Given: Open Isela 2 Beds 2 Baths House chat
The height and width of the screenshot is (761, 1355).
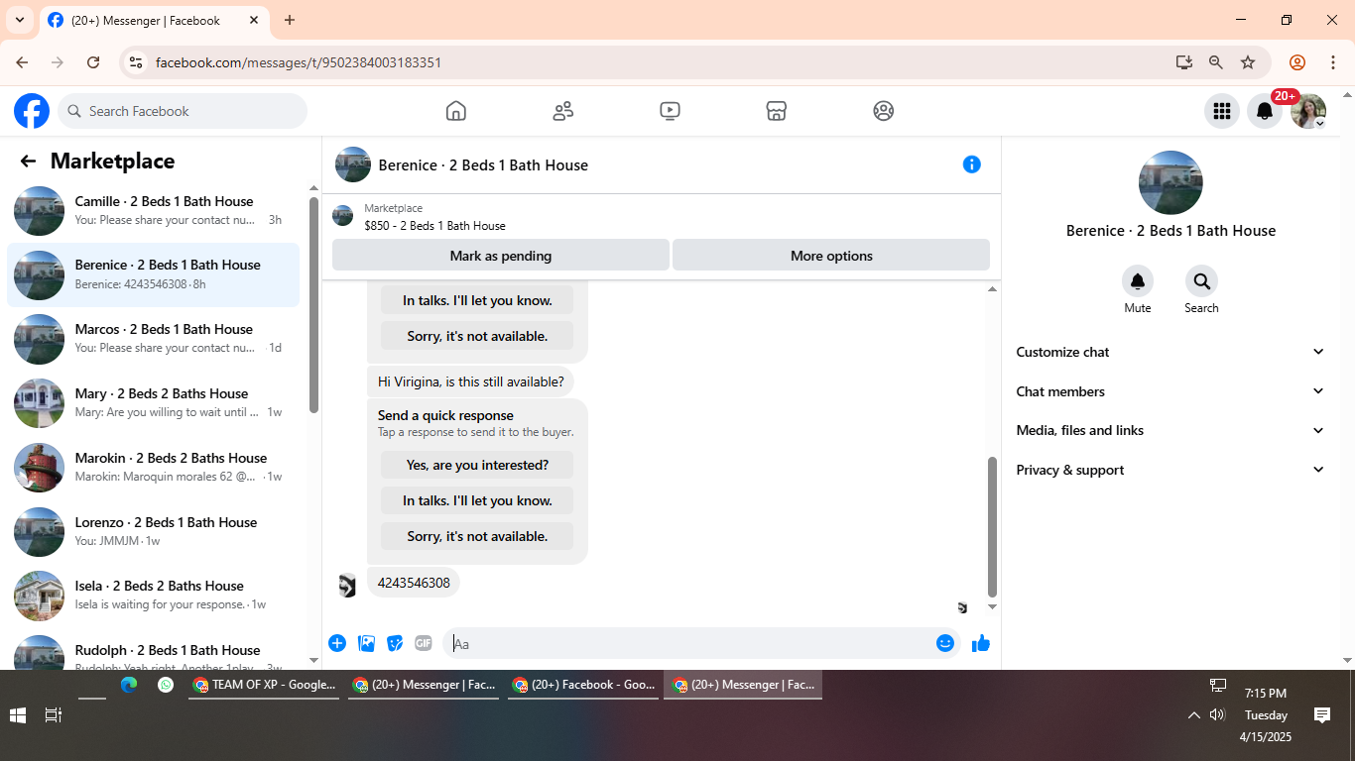Looking at the screenshot, I should tap(153, 596).
